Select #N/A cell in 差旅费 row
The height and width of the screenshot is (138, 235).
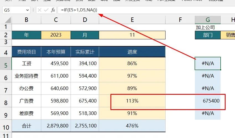click(208, 113)
